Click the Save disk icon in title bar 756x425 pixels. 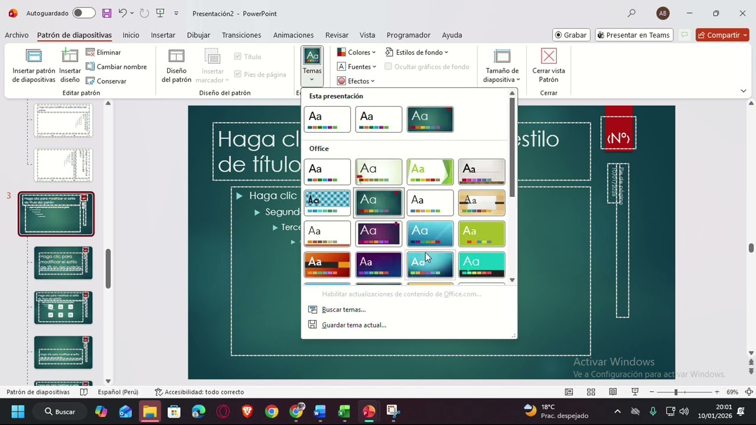coord(106,13)
